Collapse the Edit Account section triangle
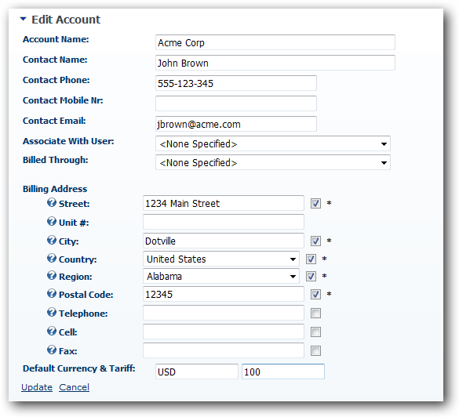 [23, 19]
